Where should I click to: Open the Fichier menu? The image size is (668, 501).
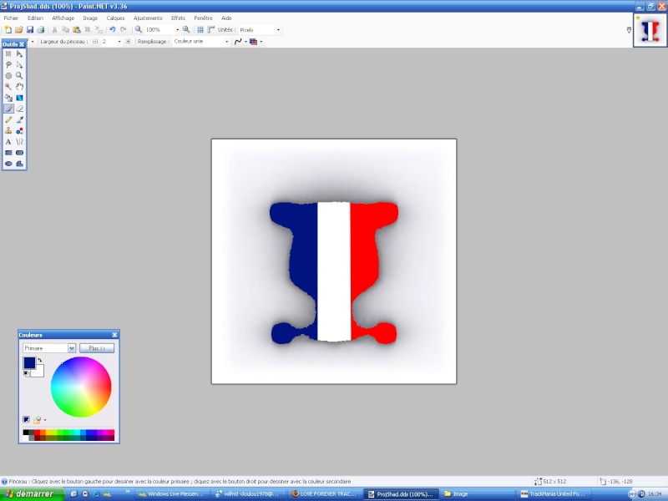[12, 18]
